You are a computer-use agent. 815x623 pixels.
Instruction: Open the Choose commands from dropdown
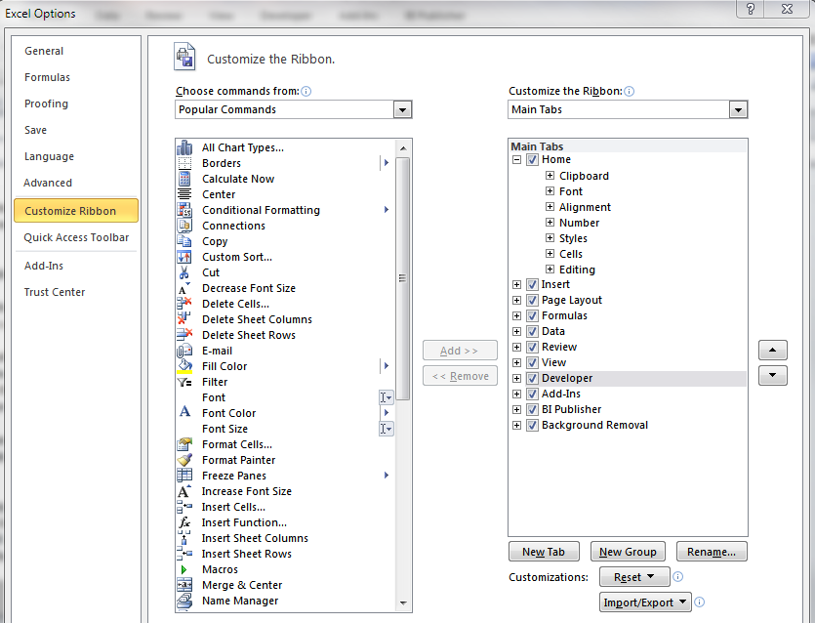pos(402,109)
